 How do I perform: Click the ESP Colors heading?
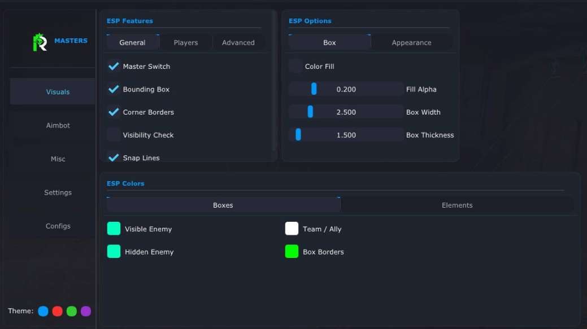(125, 183)
